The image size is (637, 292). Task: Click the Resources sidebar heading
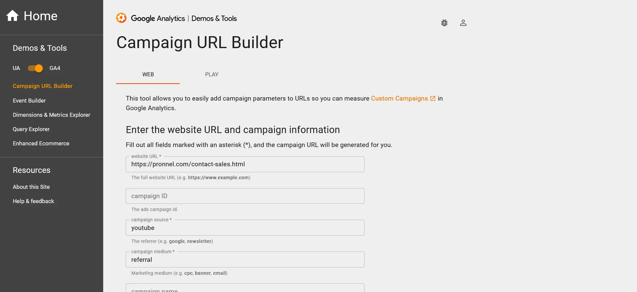coord(32,170)
